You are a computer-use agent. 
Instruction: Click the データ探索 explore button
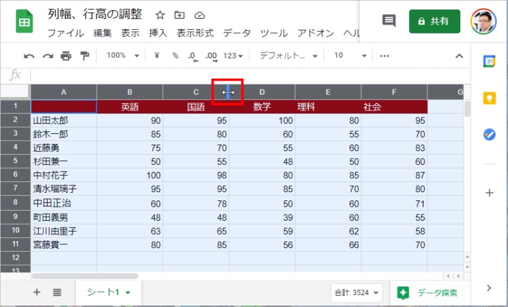point(427,293)
